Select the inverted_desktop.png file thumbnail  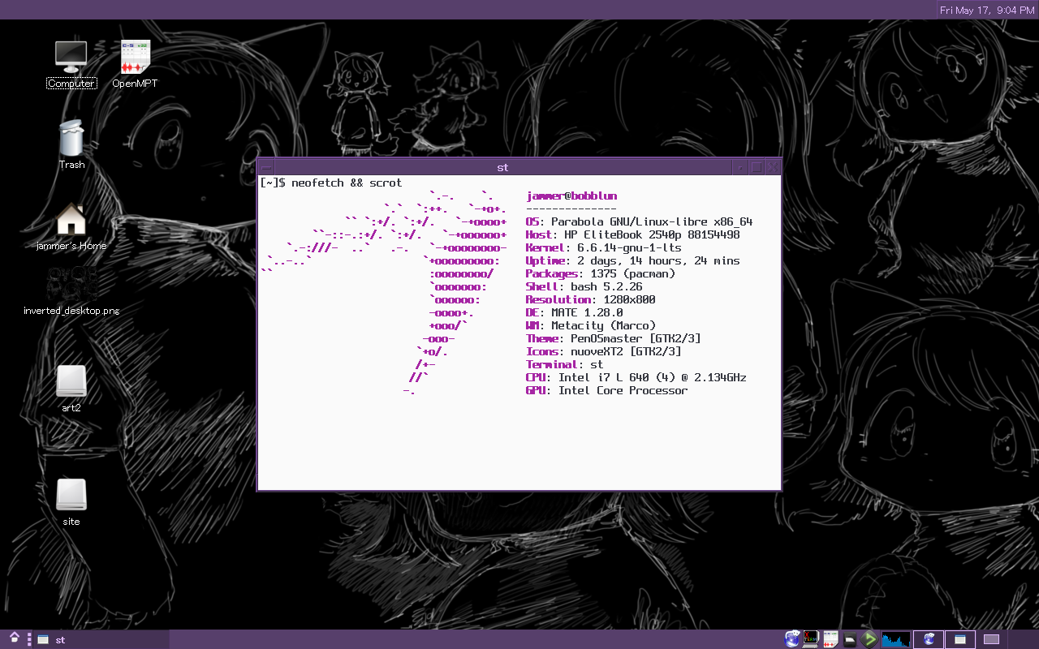tap(71, 285)
